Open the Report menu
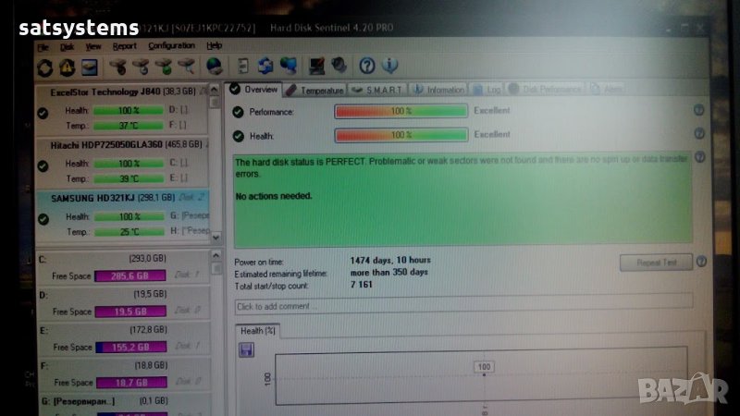Screen dimensions: 740x416 tap(124, 45)
